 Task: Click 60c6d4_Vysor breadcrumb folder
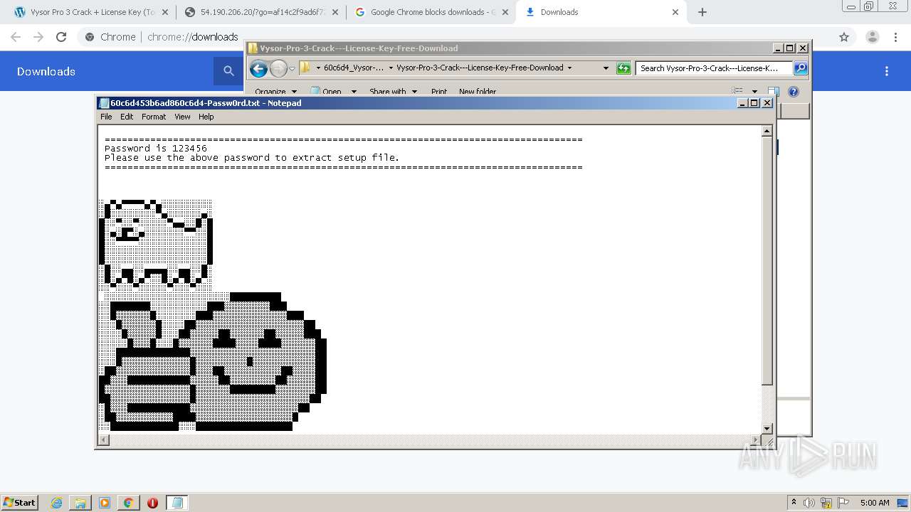click(354, 68)
